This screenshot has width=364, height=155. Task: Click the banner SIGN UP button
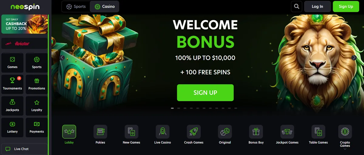(205, 93)
